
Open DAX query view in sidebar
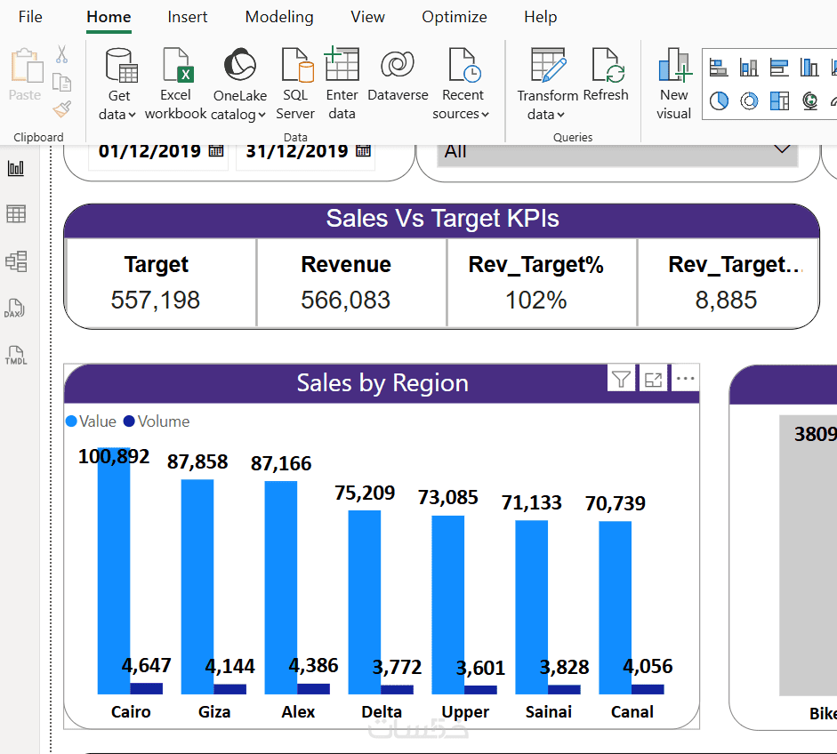point(15,309)
